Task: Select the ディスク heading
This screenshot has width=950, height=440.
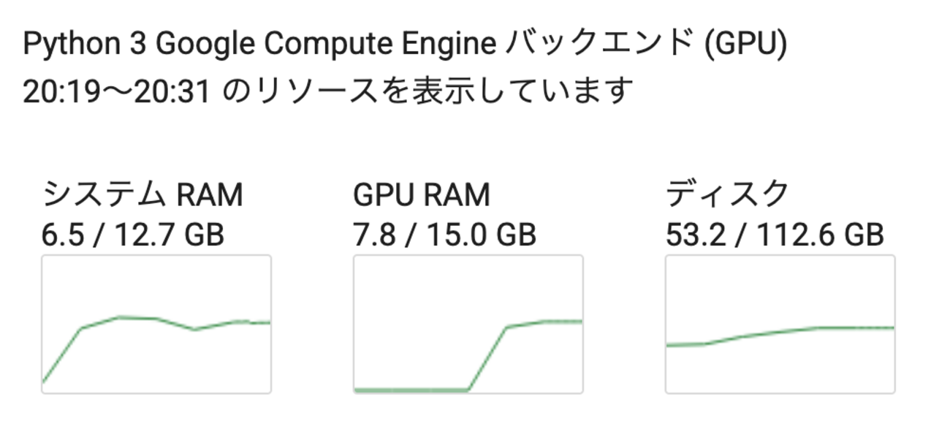Action: [x=727, y=196]
